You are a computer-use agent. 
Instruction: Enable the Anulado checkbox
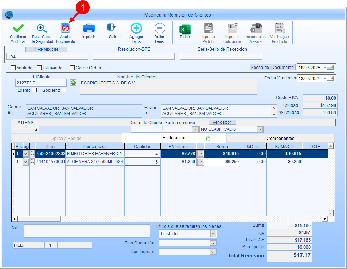pyautogui.click(x=13, y=68)
